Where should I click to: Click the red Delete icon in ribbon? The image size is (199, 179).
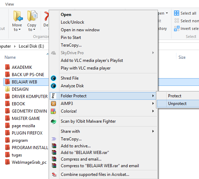47,16
